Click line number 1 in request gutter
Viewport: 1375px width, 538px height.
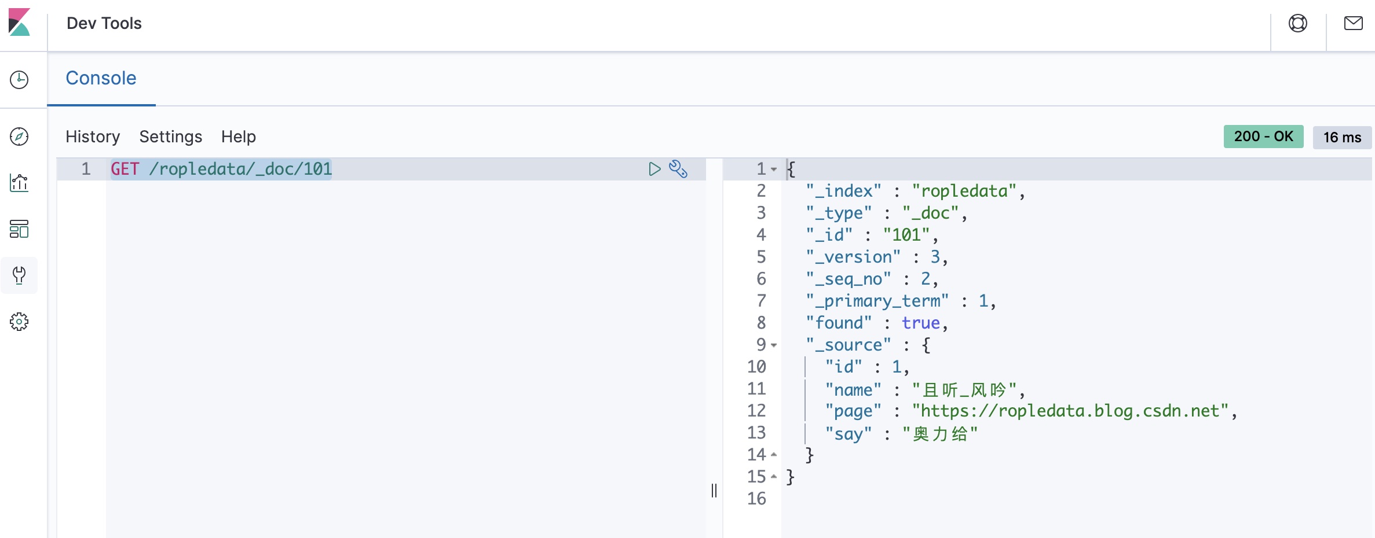(86, 169)
